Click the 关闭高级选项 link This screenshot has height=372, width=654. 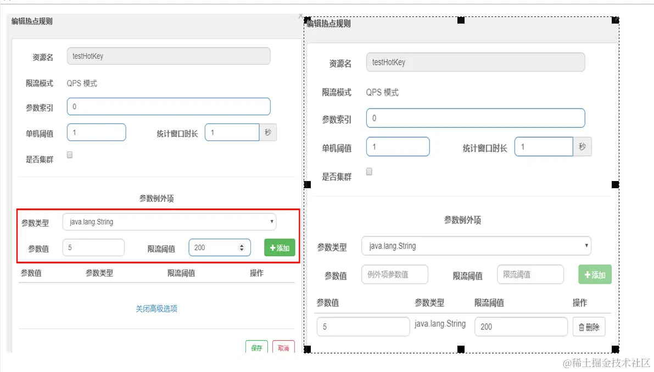156,309
